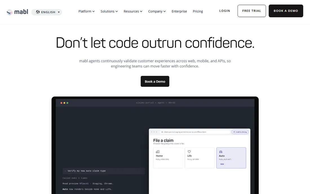Click the globe icon beside ENGLISH
This screenshot has width=310, height=194.
click(38, 12)
